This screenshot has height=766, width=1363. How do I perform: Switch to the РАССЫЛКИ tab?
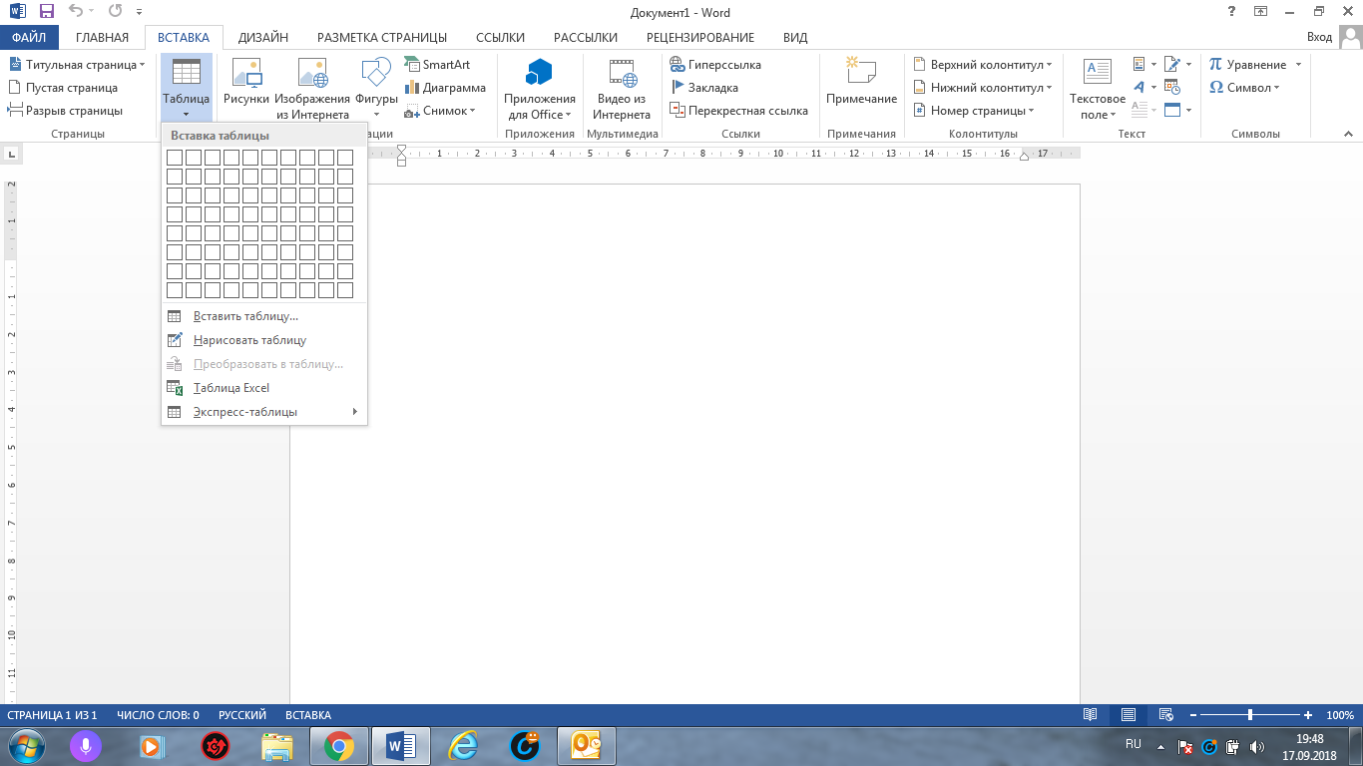(x=586, y=38)
